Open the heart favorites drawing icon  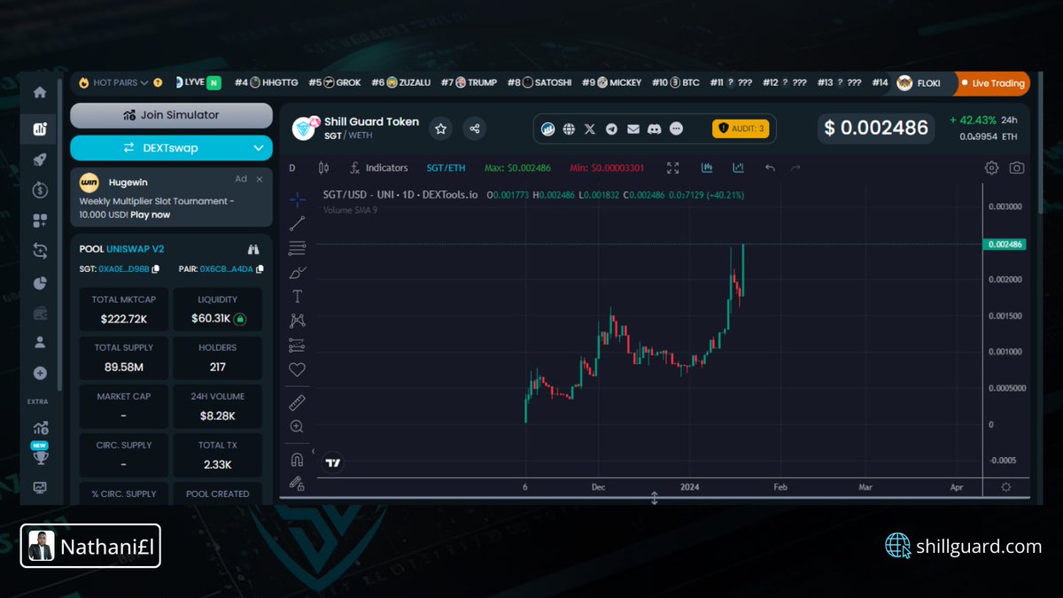coord(297,370)
